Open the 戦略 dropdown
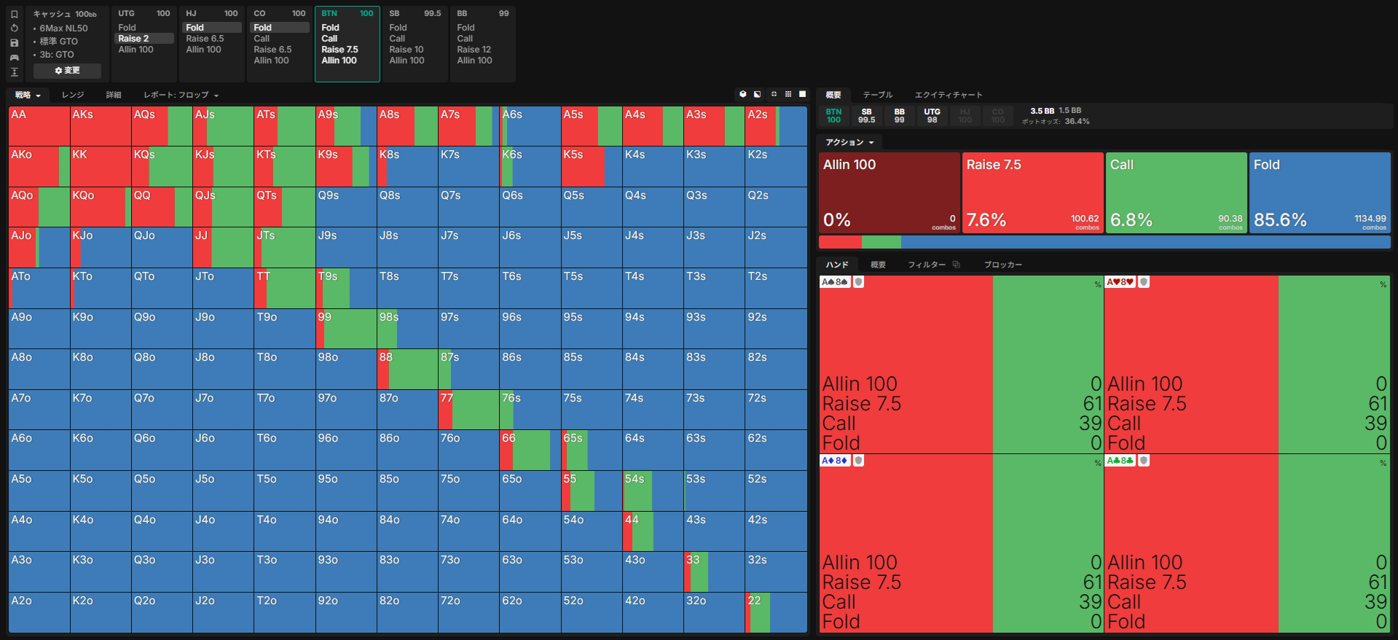 tap(28, 95)
